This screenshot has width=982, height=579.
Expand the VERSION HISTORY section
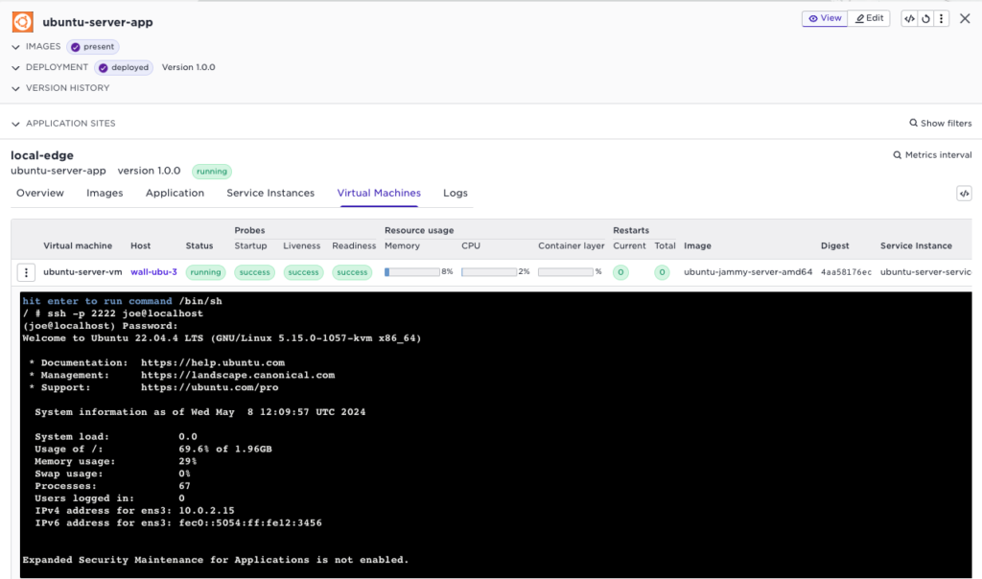pyautogui.click(x=15, y=88)
